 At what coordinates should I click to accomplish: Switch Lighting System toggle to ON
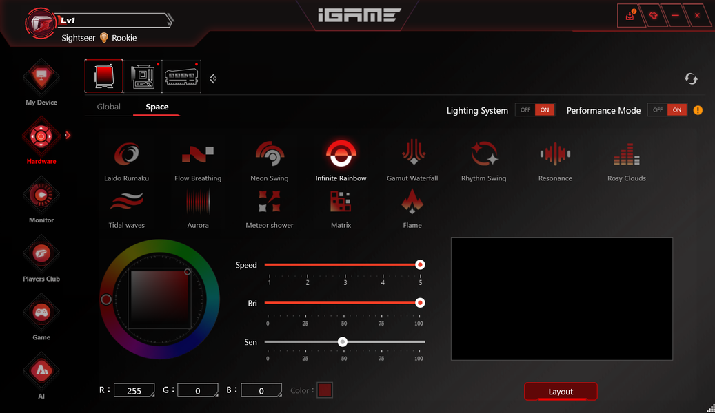pos(545,109)
